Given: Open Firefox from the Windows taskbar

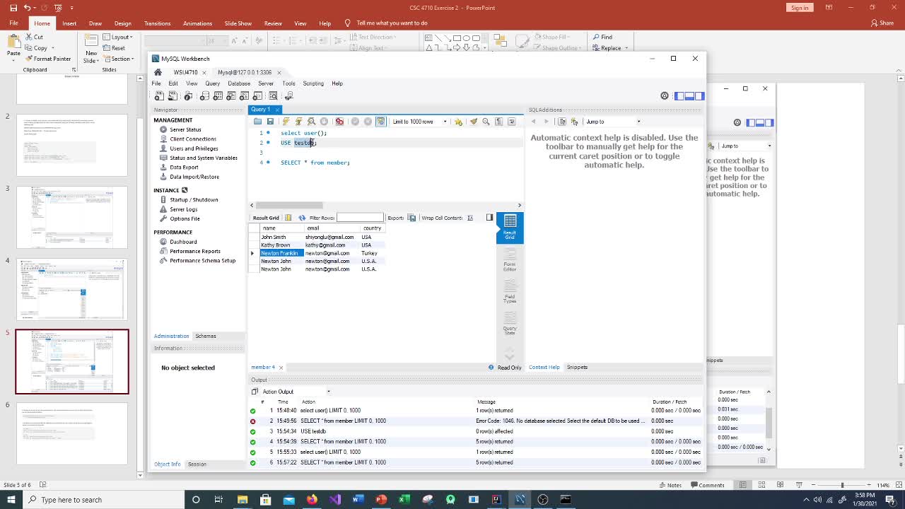Looking at the screenshot, I should click(x=312, y=500).
